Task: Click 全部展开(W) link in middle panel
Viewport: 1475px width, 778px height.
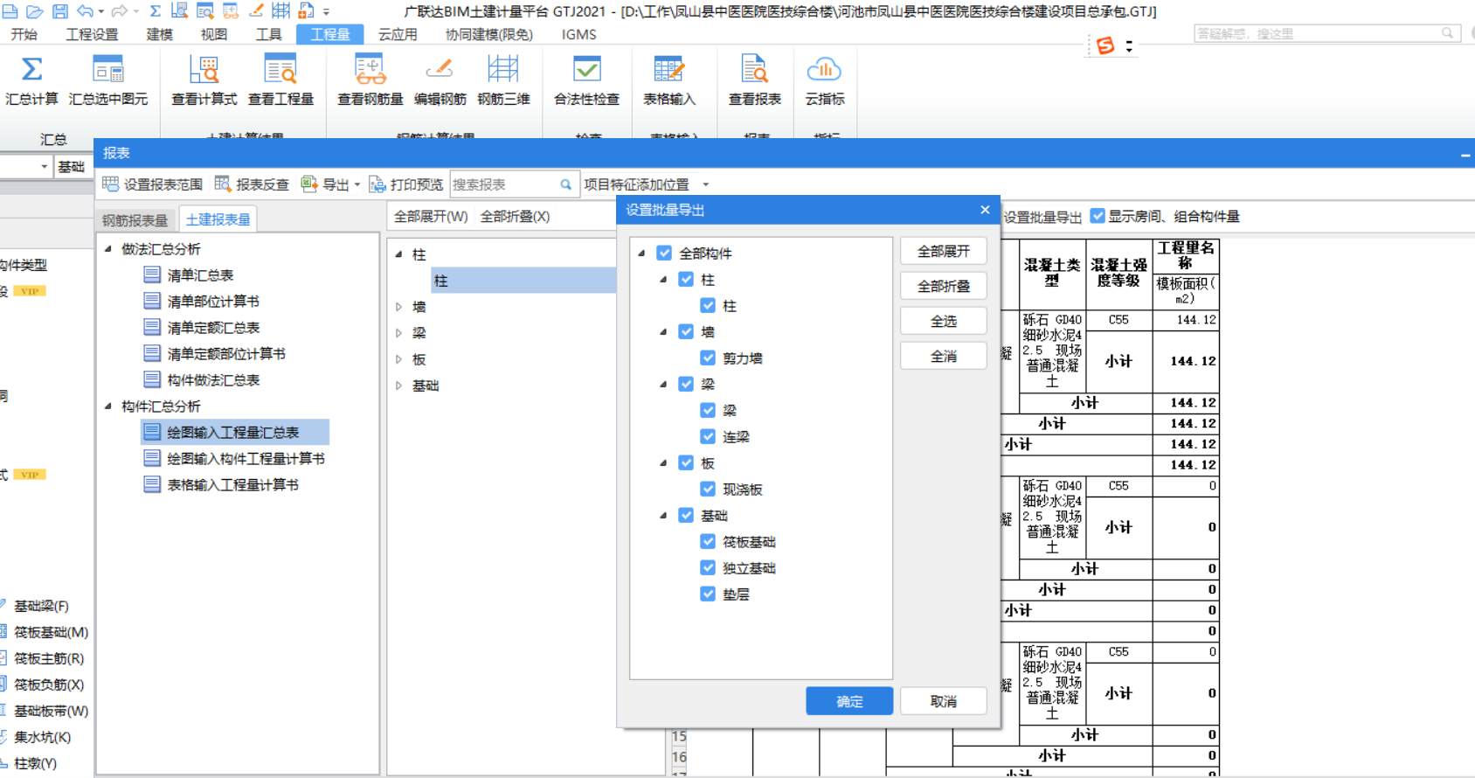Action: [431, 216]
